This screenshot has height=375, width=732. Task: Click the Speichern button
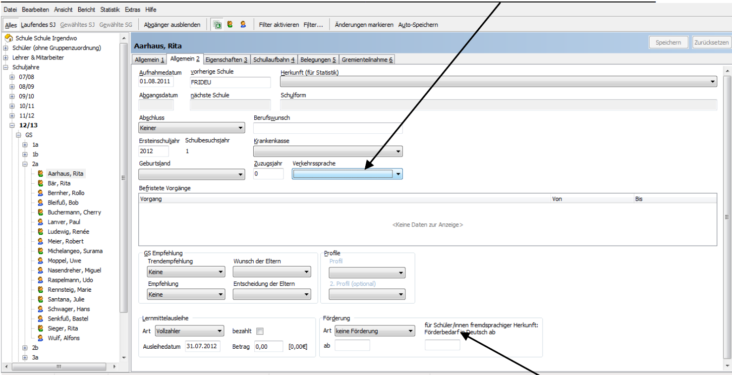(668, 43)
